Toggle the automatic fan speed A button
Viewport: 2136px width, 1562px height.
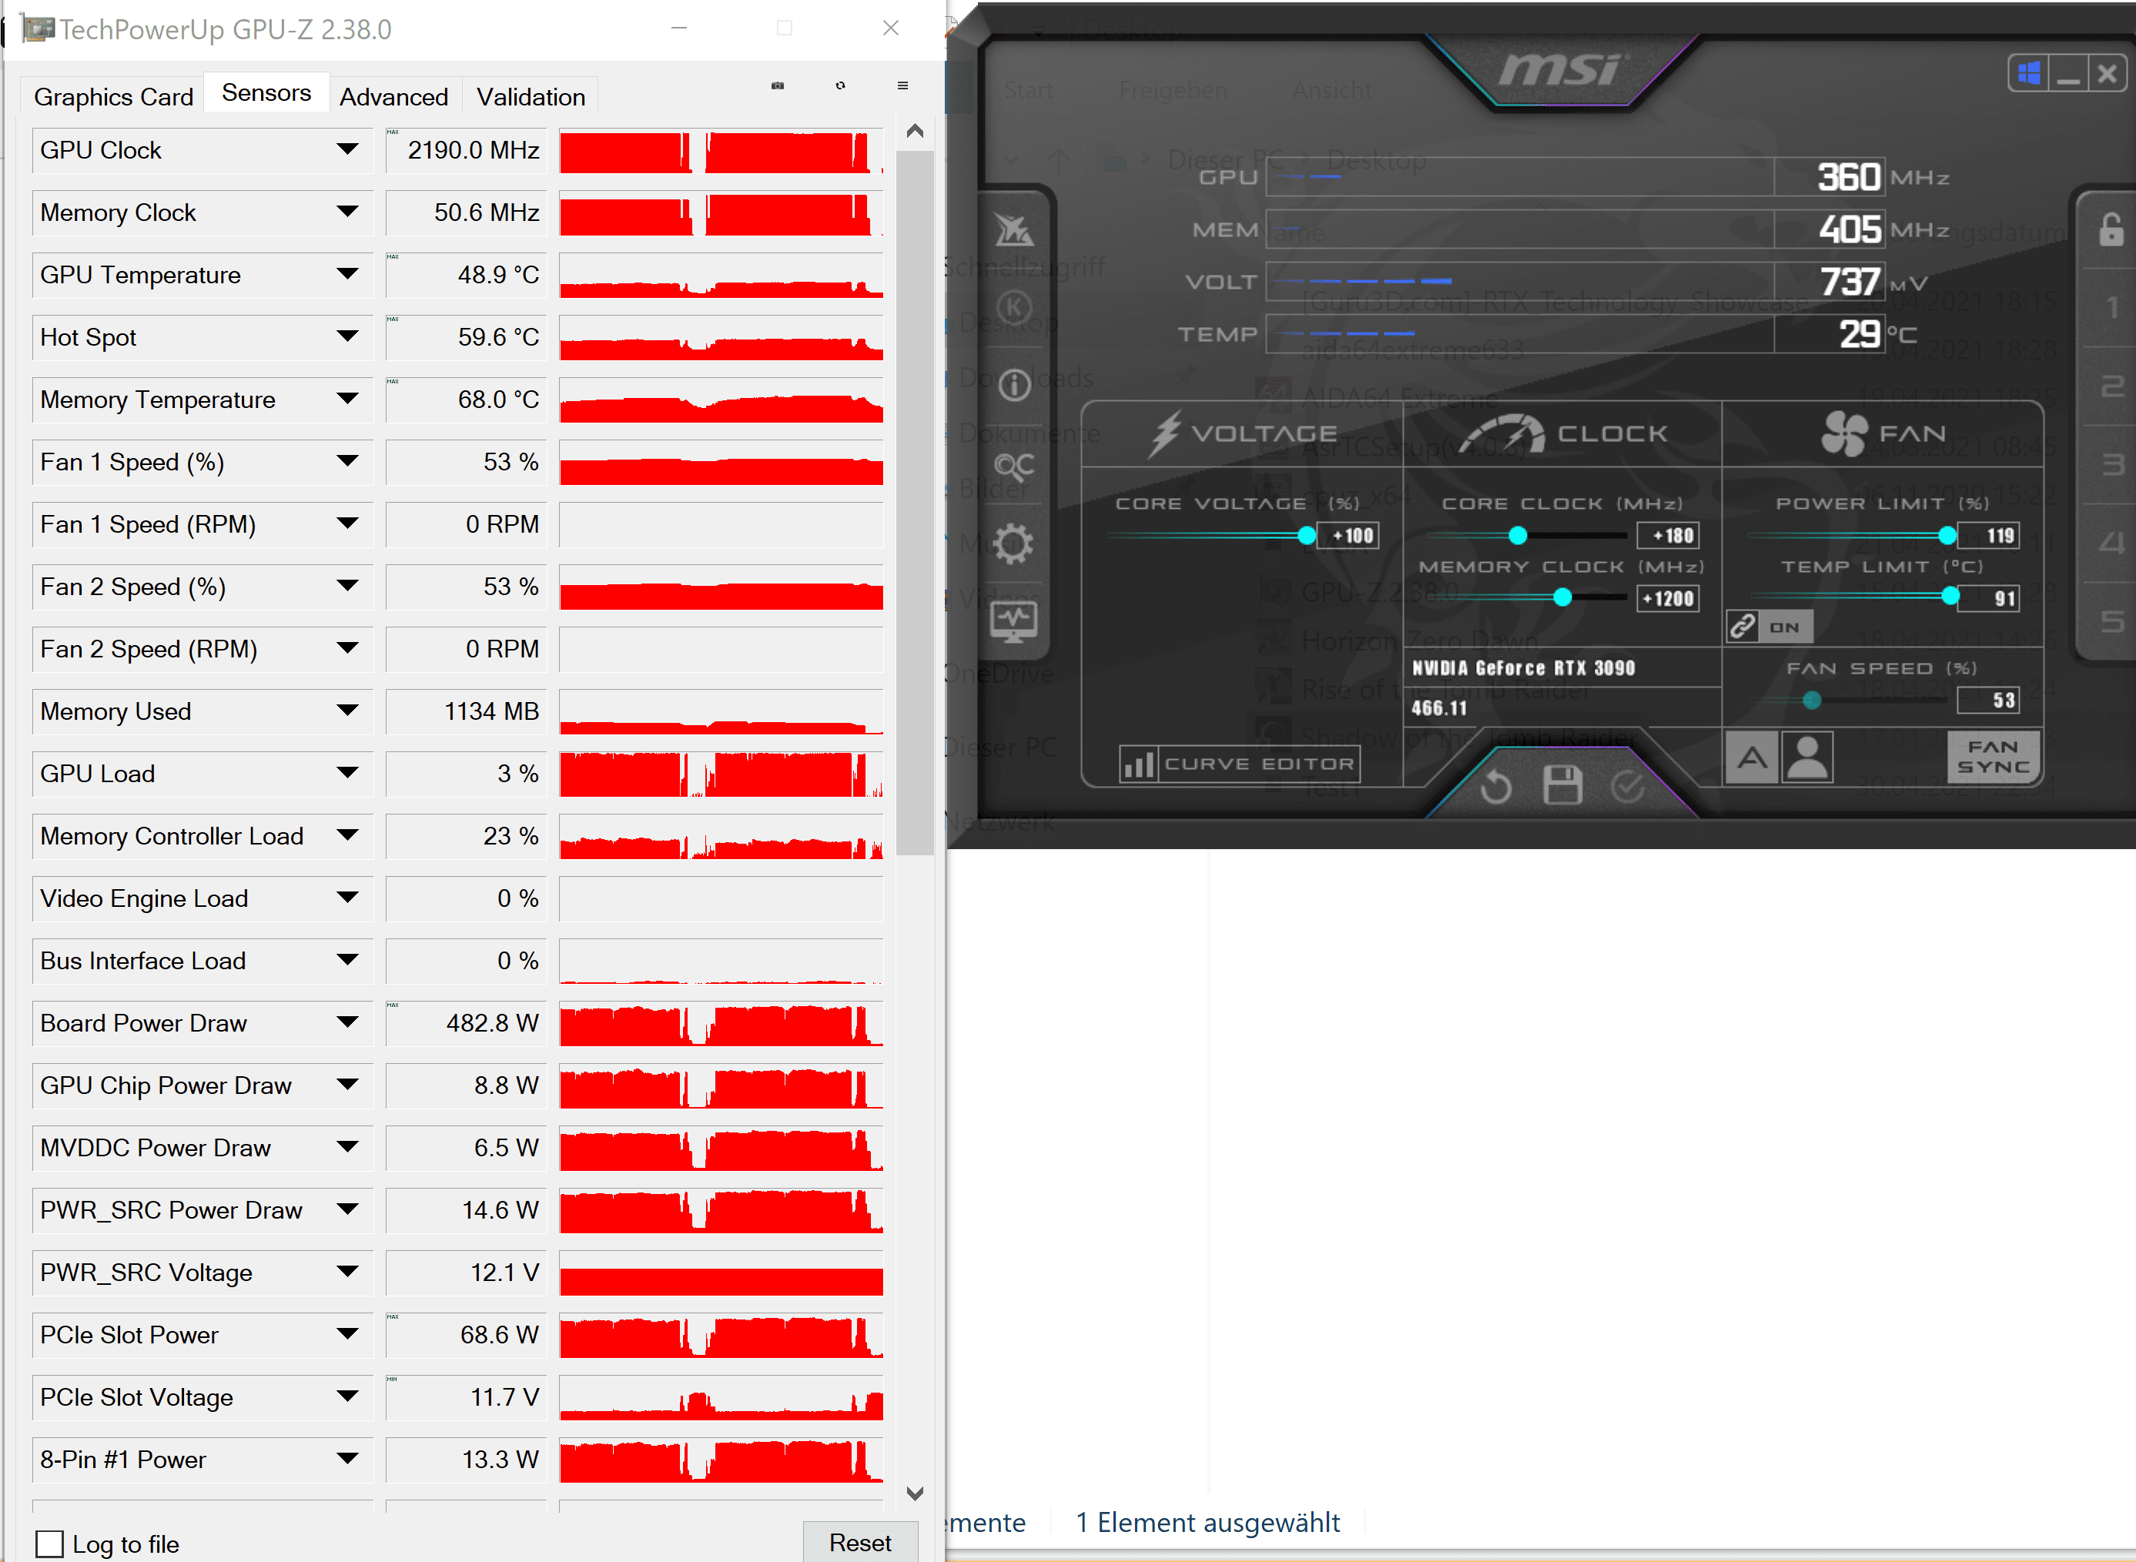pyautogui.click(x=1751, y=758)
